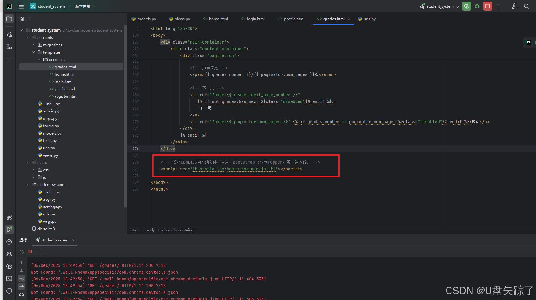Click the html breadcrumb

pyautogui.click(x=134, y=230)
